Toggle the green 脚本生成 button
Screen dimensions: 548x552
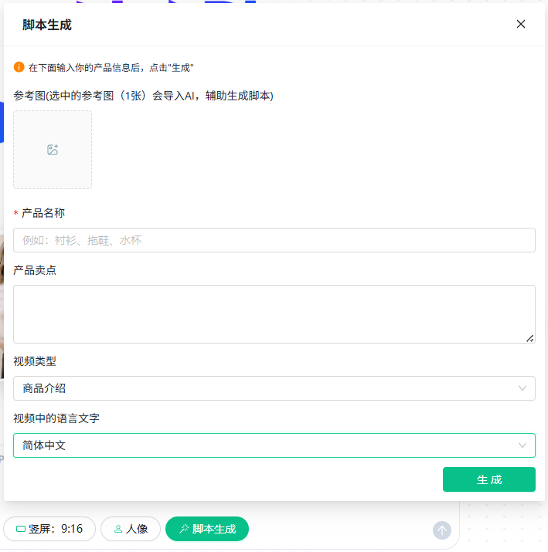[x=207, y=529]
